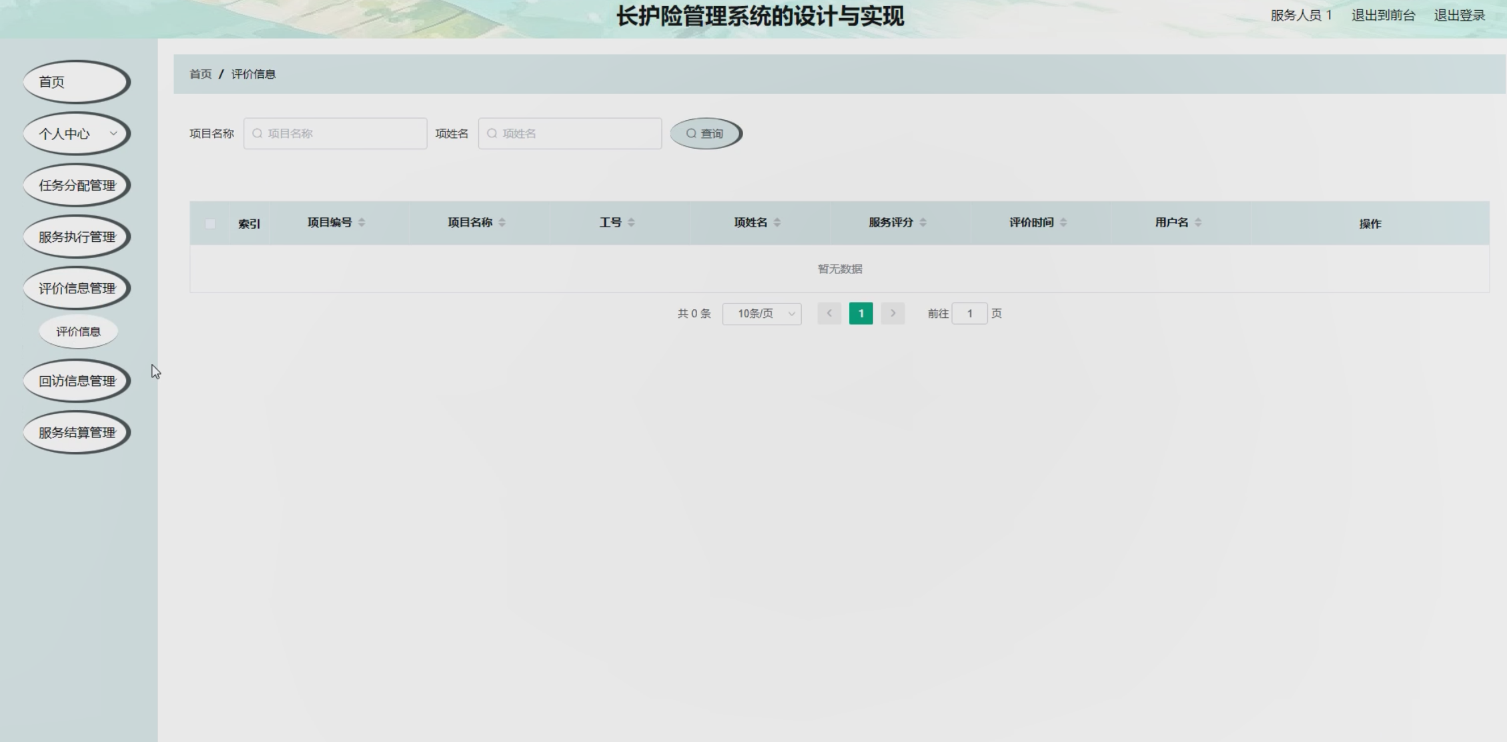This screenshot has width=1507, height=742.
Task: Click sort icon on 用户名 column
Action: coord(1198,223)
